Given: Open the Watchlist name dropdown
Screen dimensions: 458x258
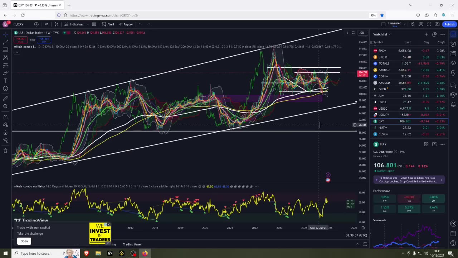Looking at the screenshot, I should 382,34.
